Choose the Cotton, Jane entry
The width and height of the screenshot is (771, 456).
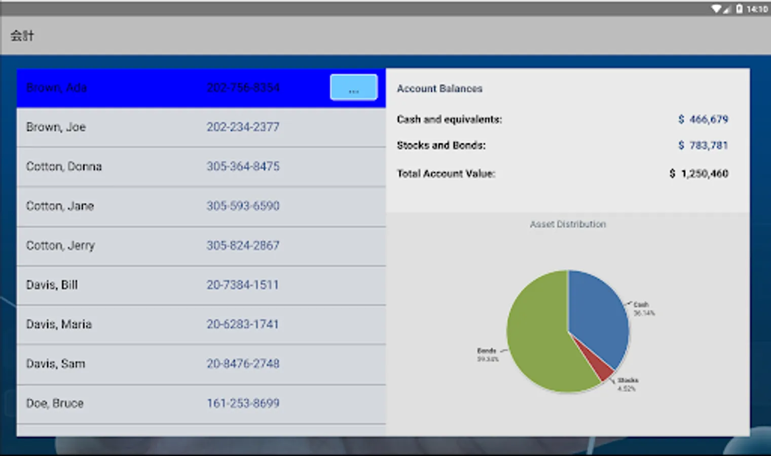[x=201, y=206]
